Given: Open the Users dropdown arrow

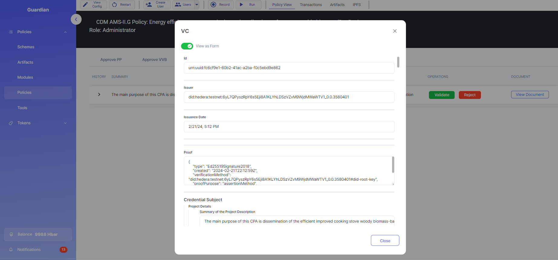Looking at the screenshot, I should 197,5.
